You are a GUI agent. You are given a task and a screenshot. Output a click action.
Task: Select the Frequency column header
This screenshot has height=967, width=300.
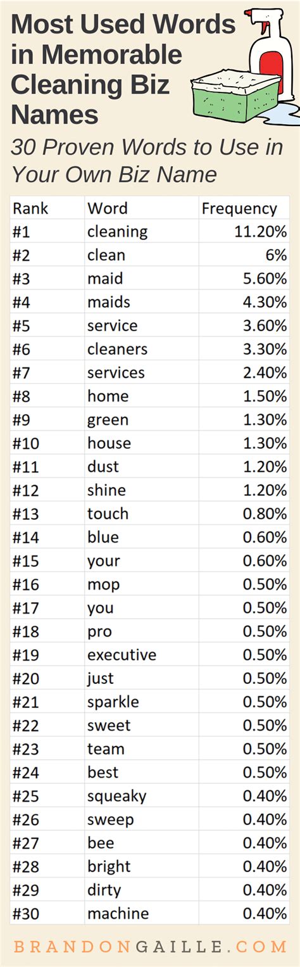click(x=239, y=208)
